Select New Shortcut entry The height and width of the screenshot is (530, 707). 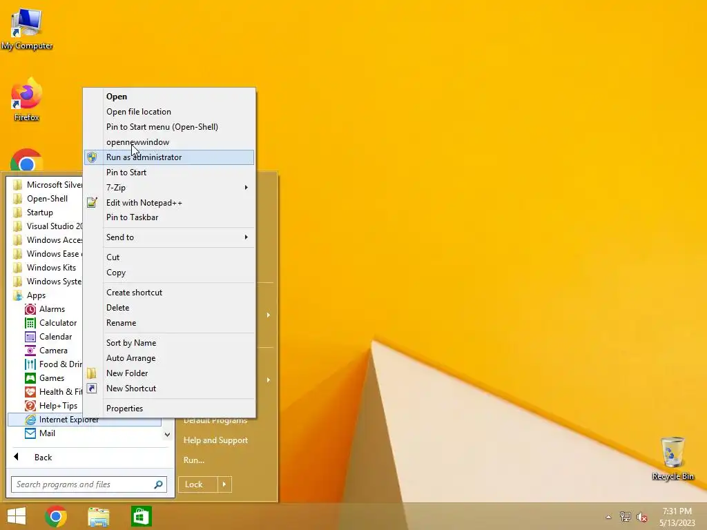point(169,389)
